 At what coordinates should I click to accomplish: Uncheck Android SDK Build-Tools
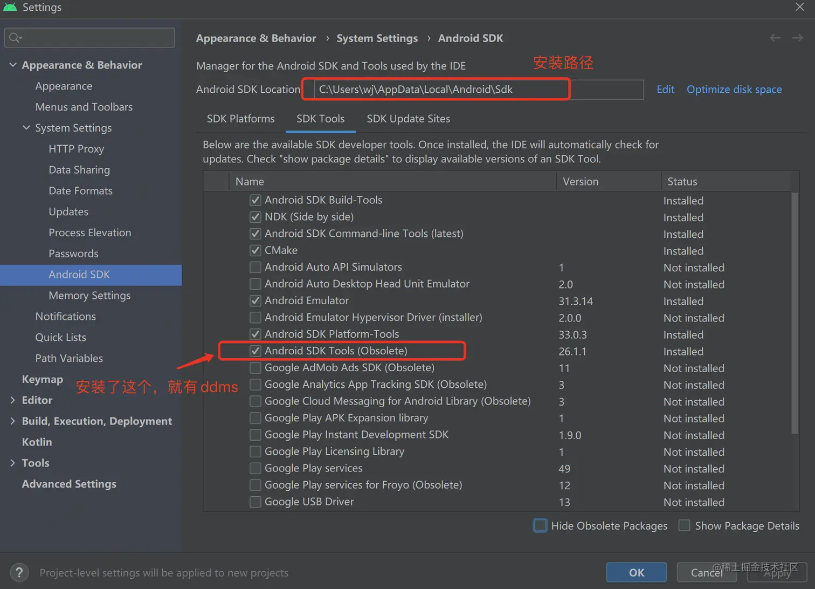click(x=255, y=200)
